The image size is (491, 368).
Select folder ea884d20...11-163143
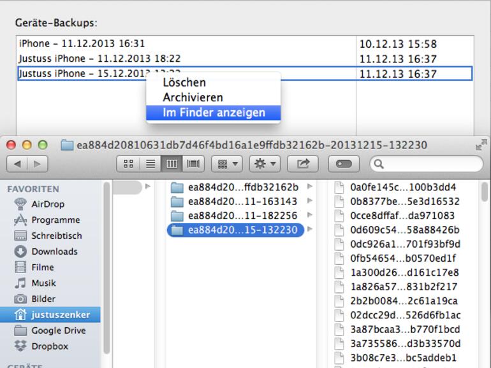[235, 202]
